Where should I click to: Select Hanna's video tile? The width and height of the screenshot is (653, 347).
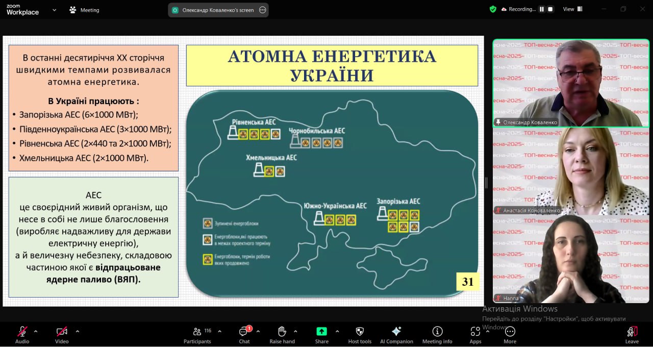click(570, 260)
